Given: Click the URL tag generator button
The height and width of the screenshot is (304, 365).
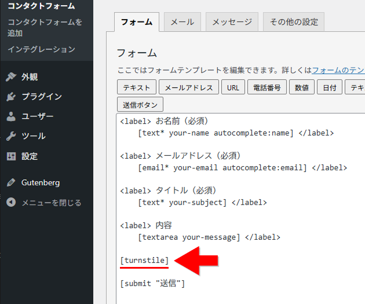Looking at the screenshot, I should (233, 87).
